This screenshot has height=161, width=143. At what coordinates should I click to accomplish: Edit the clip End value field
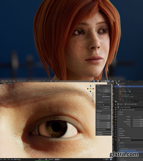(x=106, y=92)
